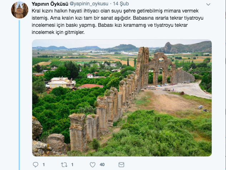The image size is (226, 170).
Task: View the aqueduct photo in full size
Action: [x=122, y=98]
